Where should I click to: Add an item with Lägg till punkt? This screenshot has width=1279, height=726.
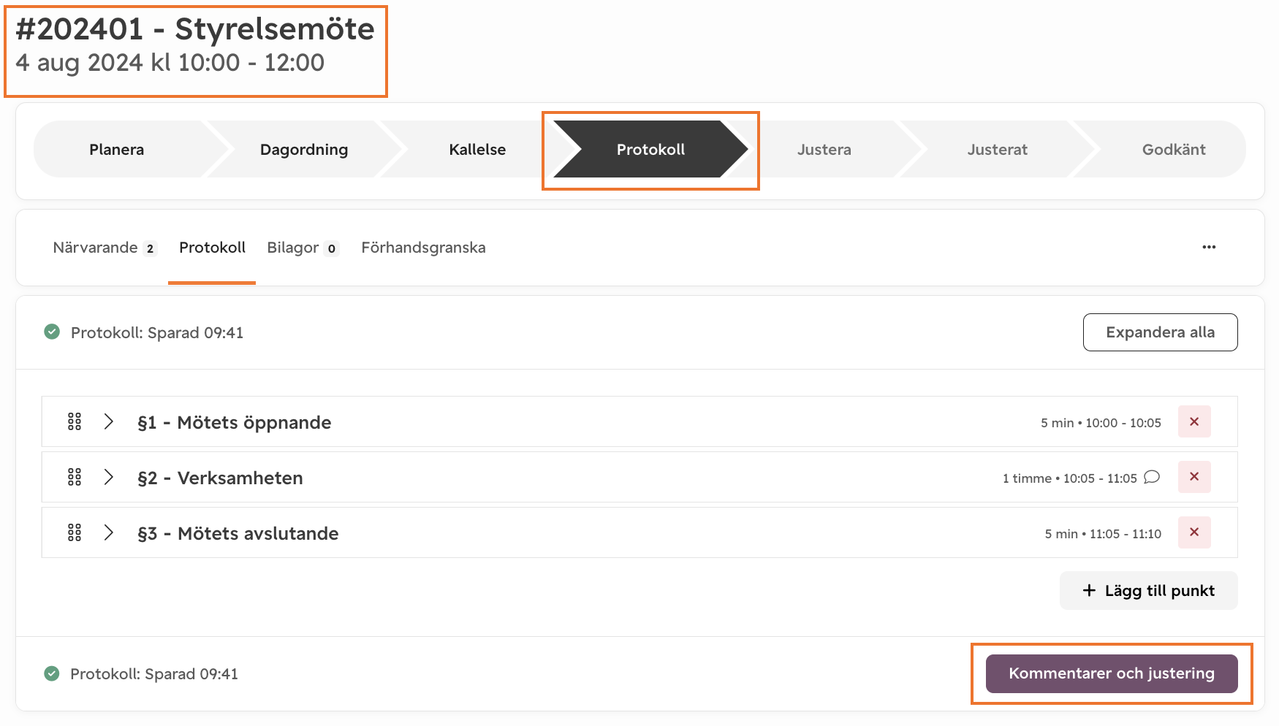[1148, 590]
